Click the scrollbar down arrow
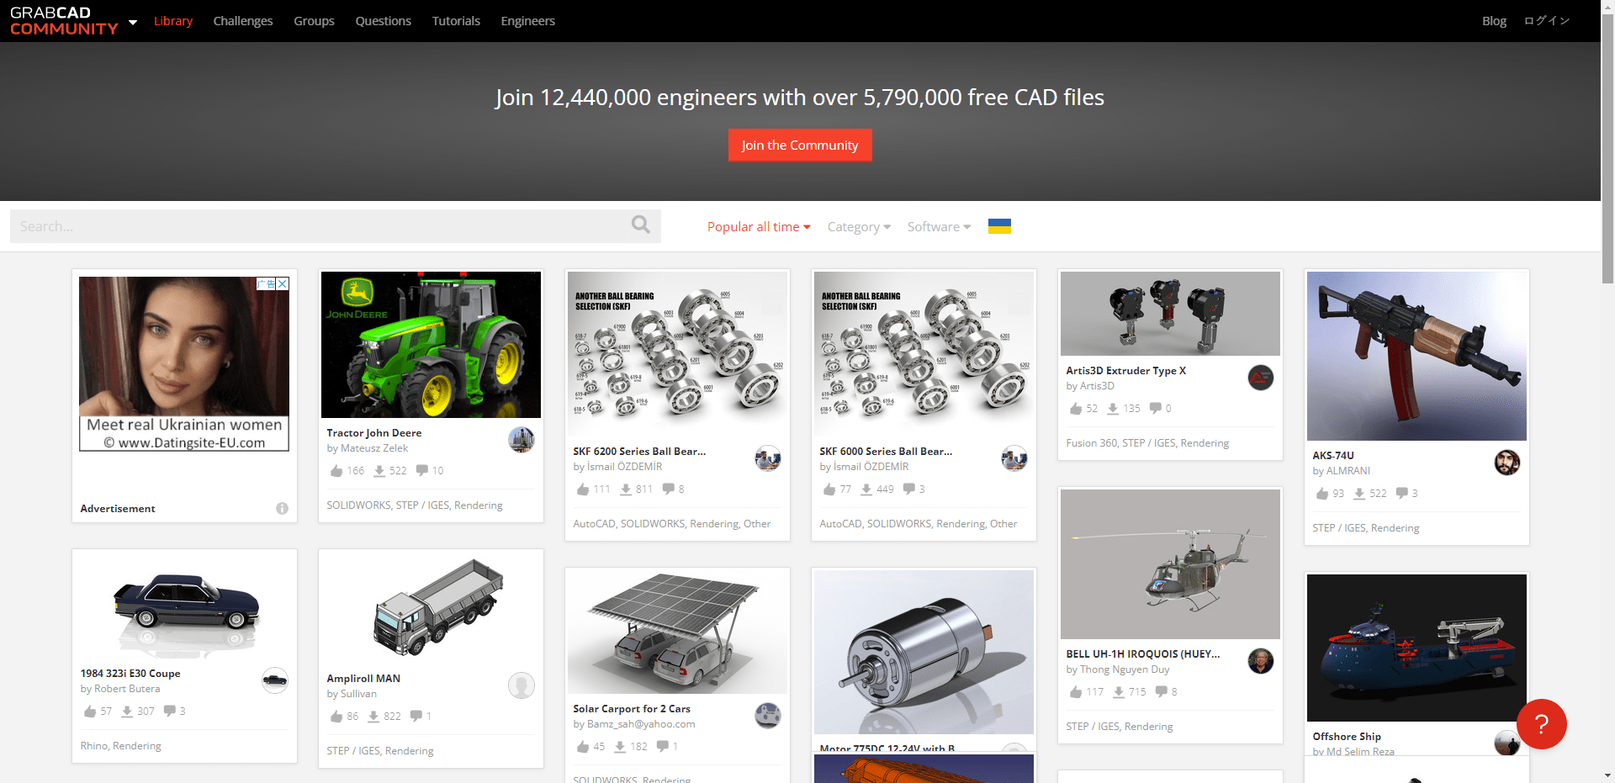 pyautogui.click(x=1607, y=775)
